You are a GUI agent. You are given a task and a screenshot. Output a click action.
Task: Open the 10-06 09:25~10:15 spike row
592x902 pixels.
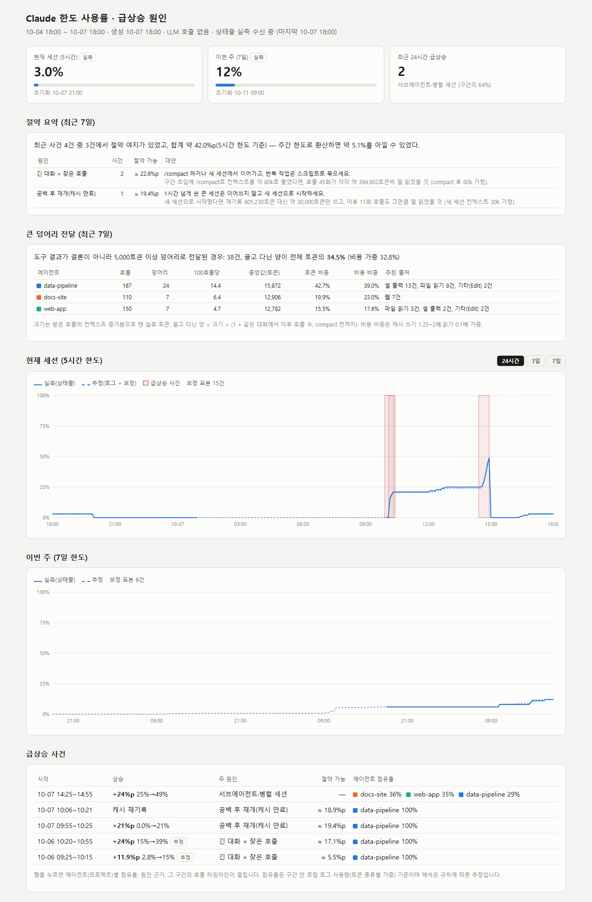click(x=296, y=857)
